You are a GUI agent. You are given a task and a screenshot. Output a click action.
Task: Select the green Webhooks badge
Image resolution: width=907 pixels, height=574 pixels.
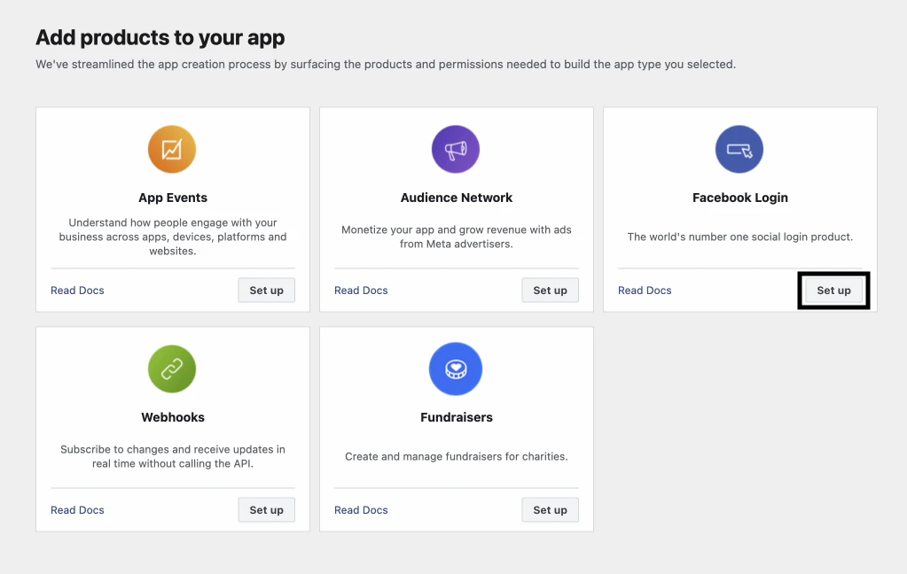(x=172, y=368)
